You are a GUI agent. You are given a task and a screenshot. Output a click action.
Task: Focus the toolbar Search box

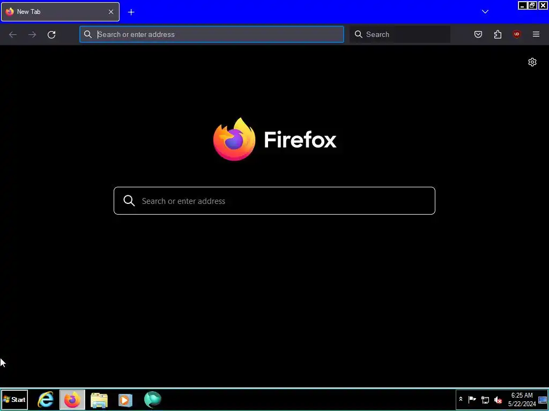pos(400,34)
